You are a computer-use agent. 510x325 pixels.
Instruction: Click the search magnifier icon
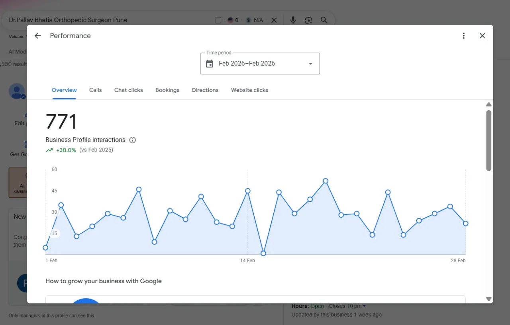[324, 20]
